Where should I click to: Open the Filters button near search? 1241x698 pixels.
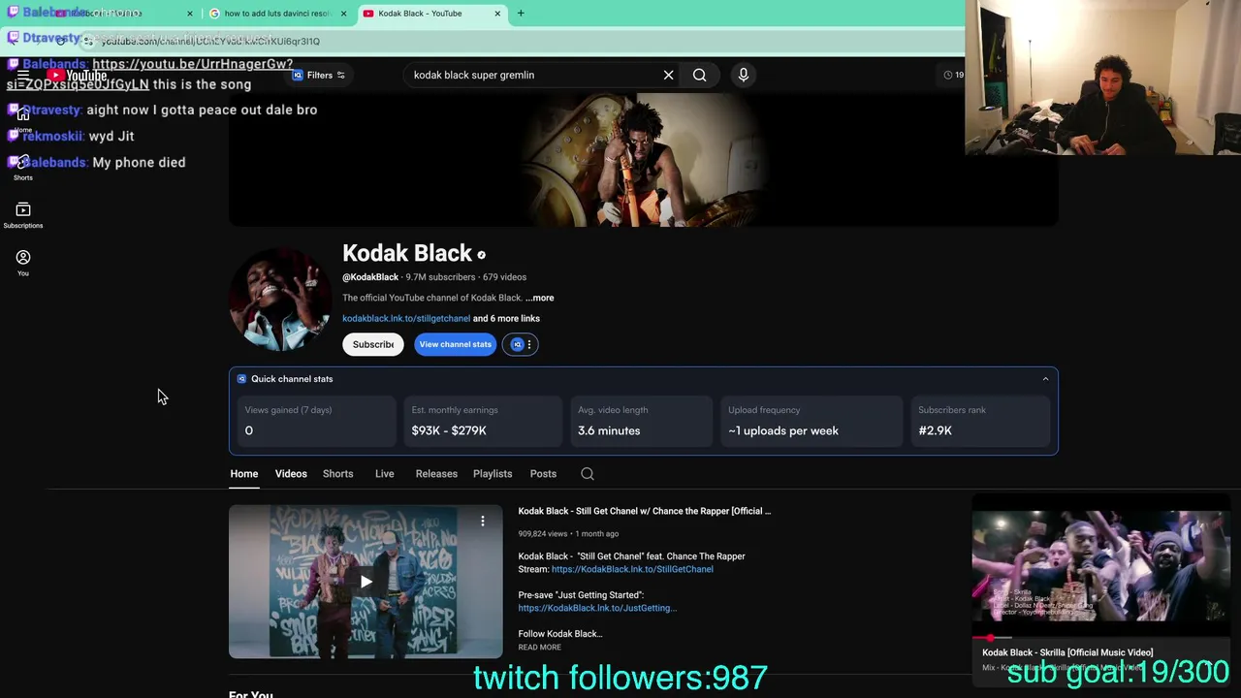(319, 75)
